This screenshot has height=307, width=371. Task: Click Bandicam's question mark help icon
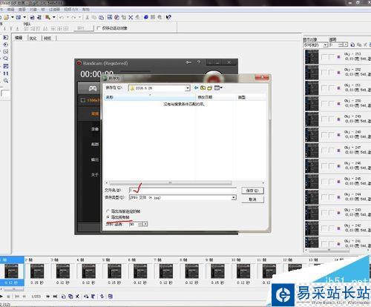(199, 62)
